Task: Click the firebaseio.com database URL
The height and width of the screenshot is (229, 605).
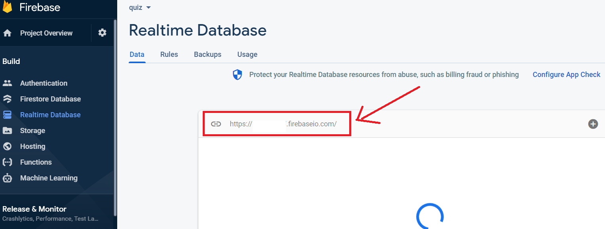Action: pos(283,124)
